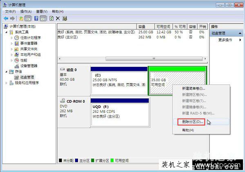Choose 新建简单卷(I)... from context menu

[x=201, y=88]
